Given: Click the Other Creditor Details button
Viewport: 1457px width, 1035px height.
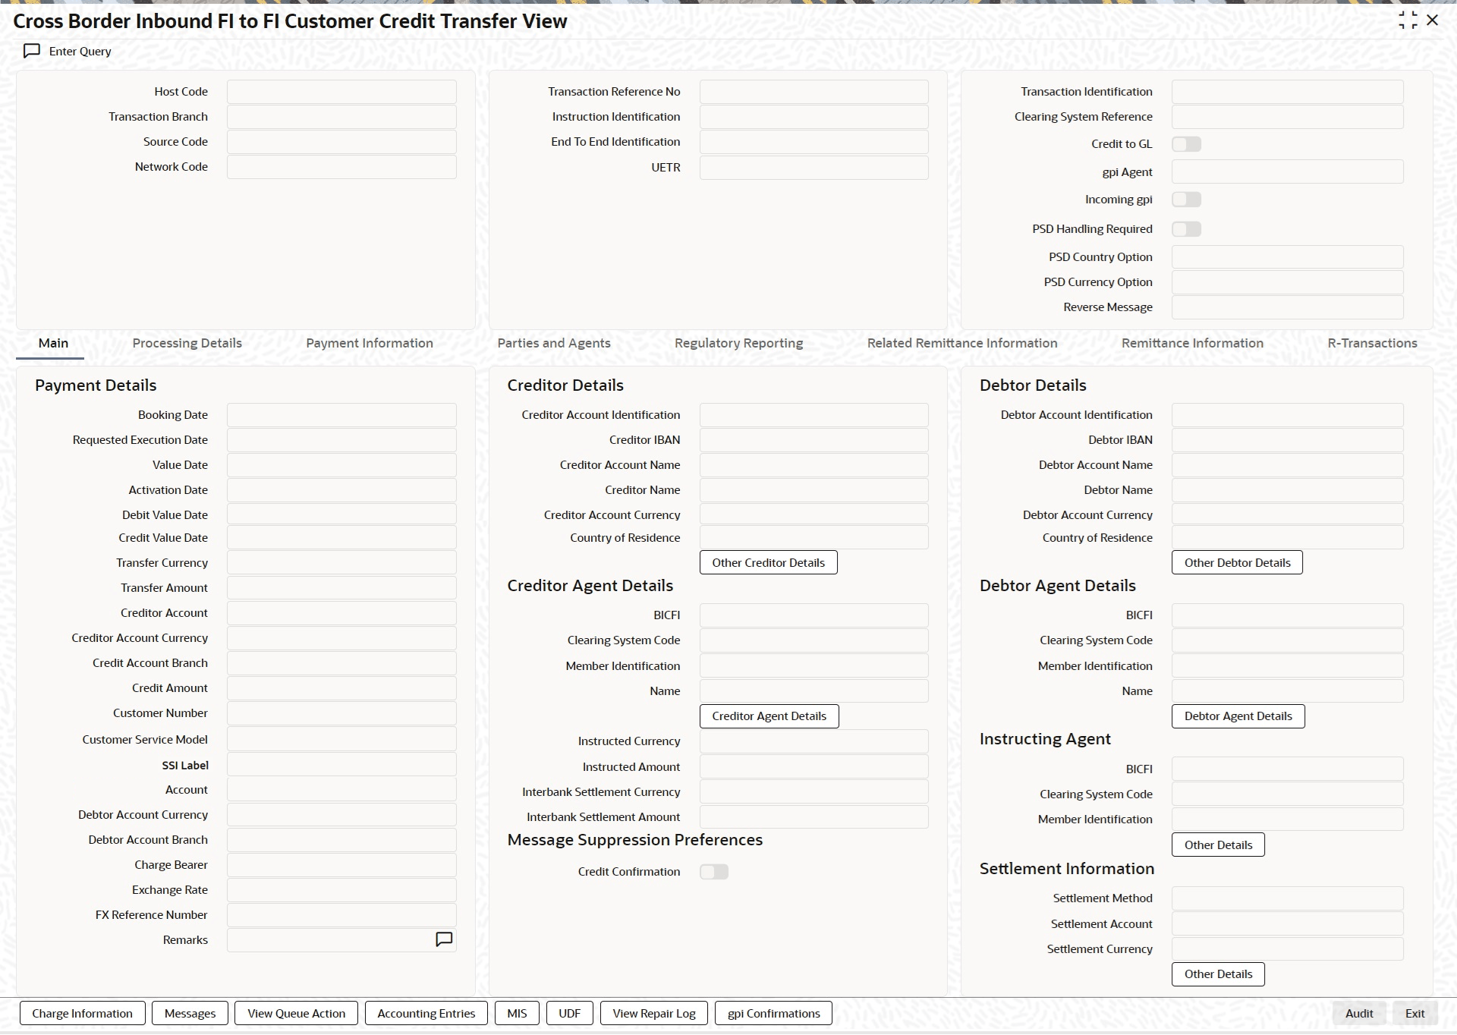Looking at the screenshot, I should [x=768, y=563].
